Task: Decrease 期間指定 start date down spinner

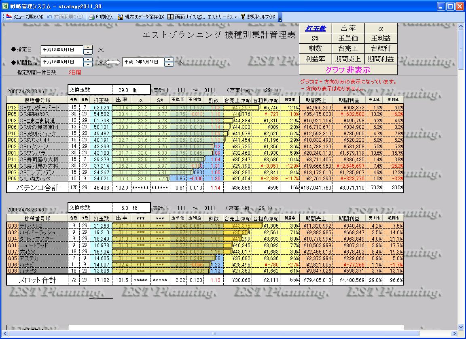Action: (88, 64)
